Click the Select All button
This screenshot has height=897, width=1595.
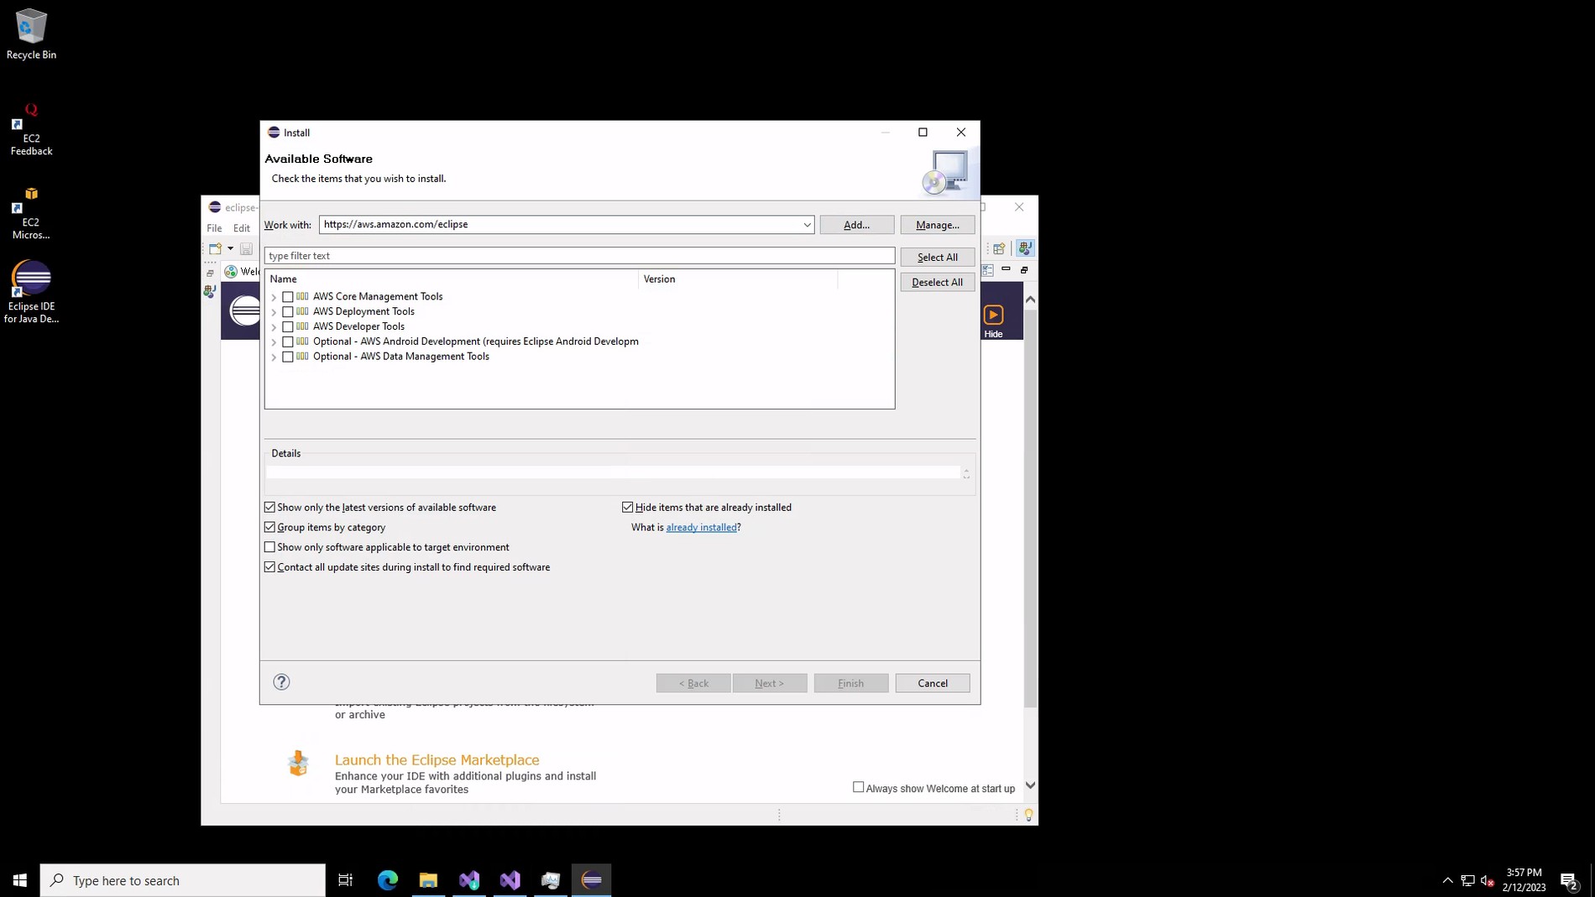coord(937,258)
